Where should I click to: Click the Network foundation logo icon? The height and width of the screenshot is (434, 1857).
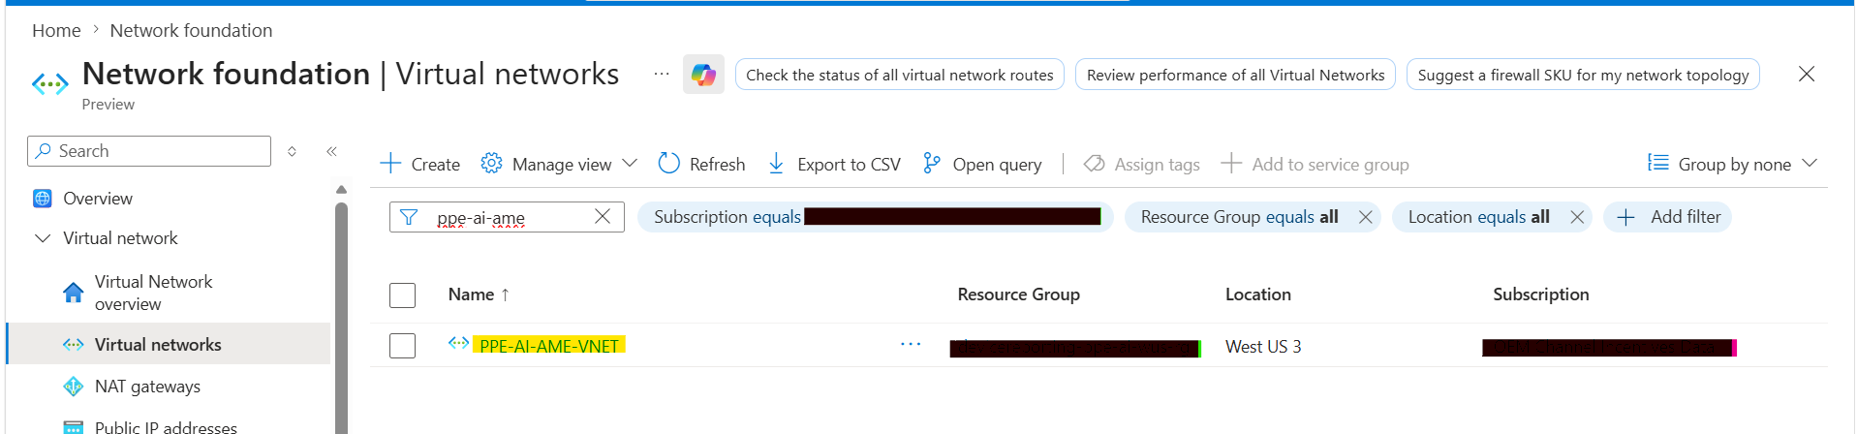click(x=50, y=84)
